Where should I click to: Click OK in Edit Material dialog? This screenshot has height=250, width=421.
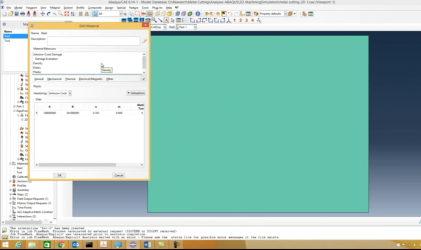pyautogui.click(x=59, y=175)
